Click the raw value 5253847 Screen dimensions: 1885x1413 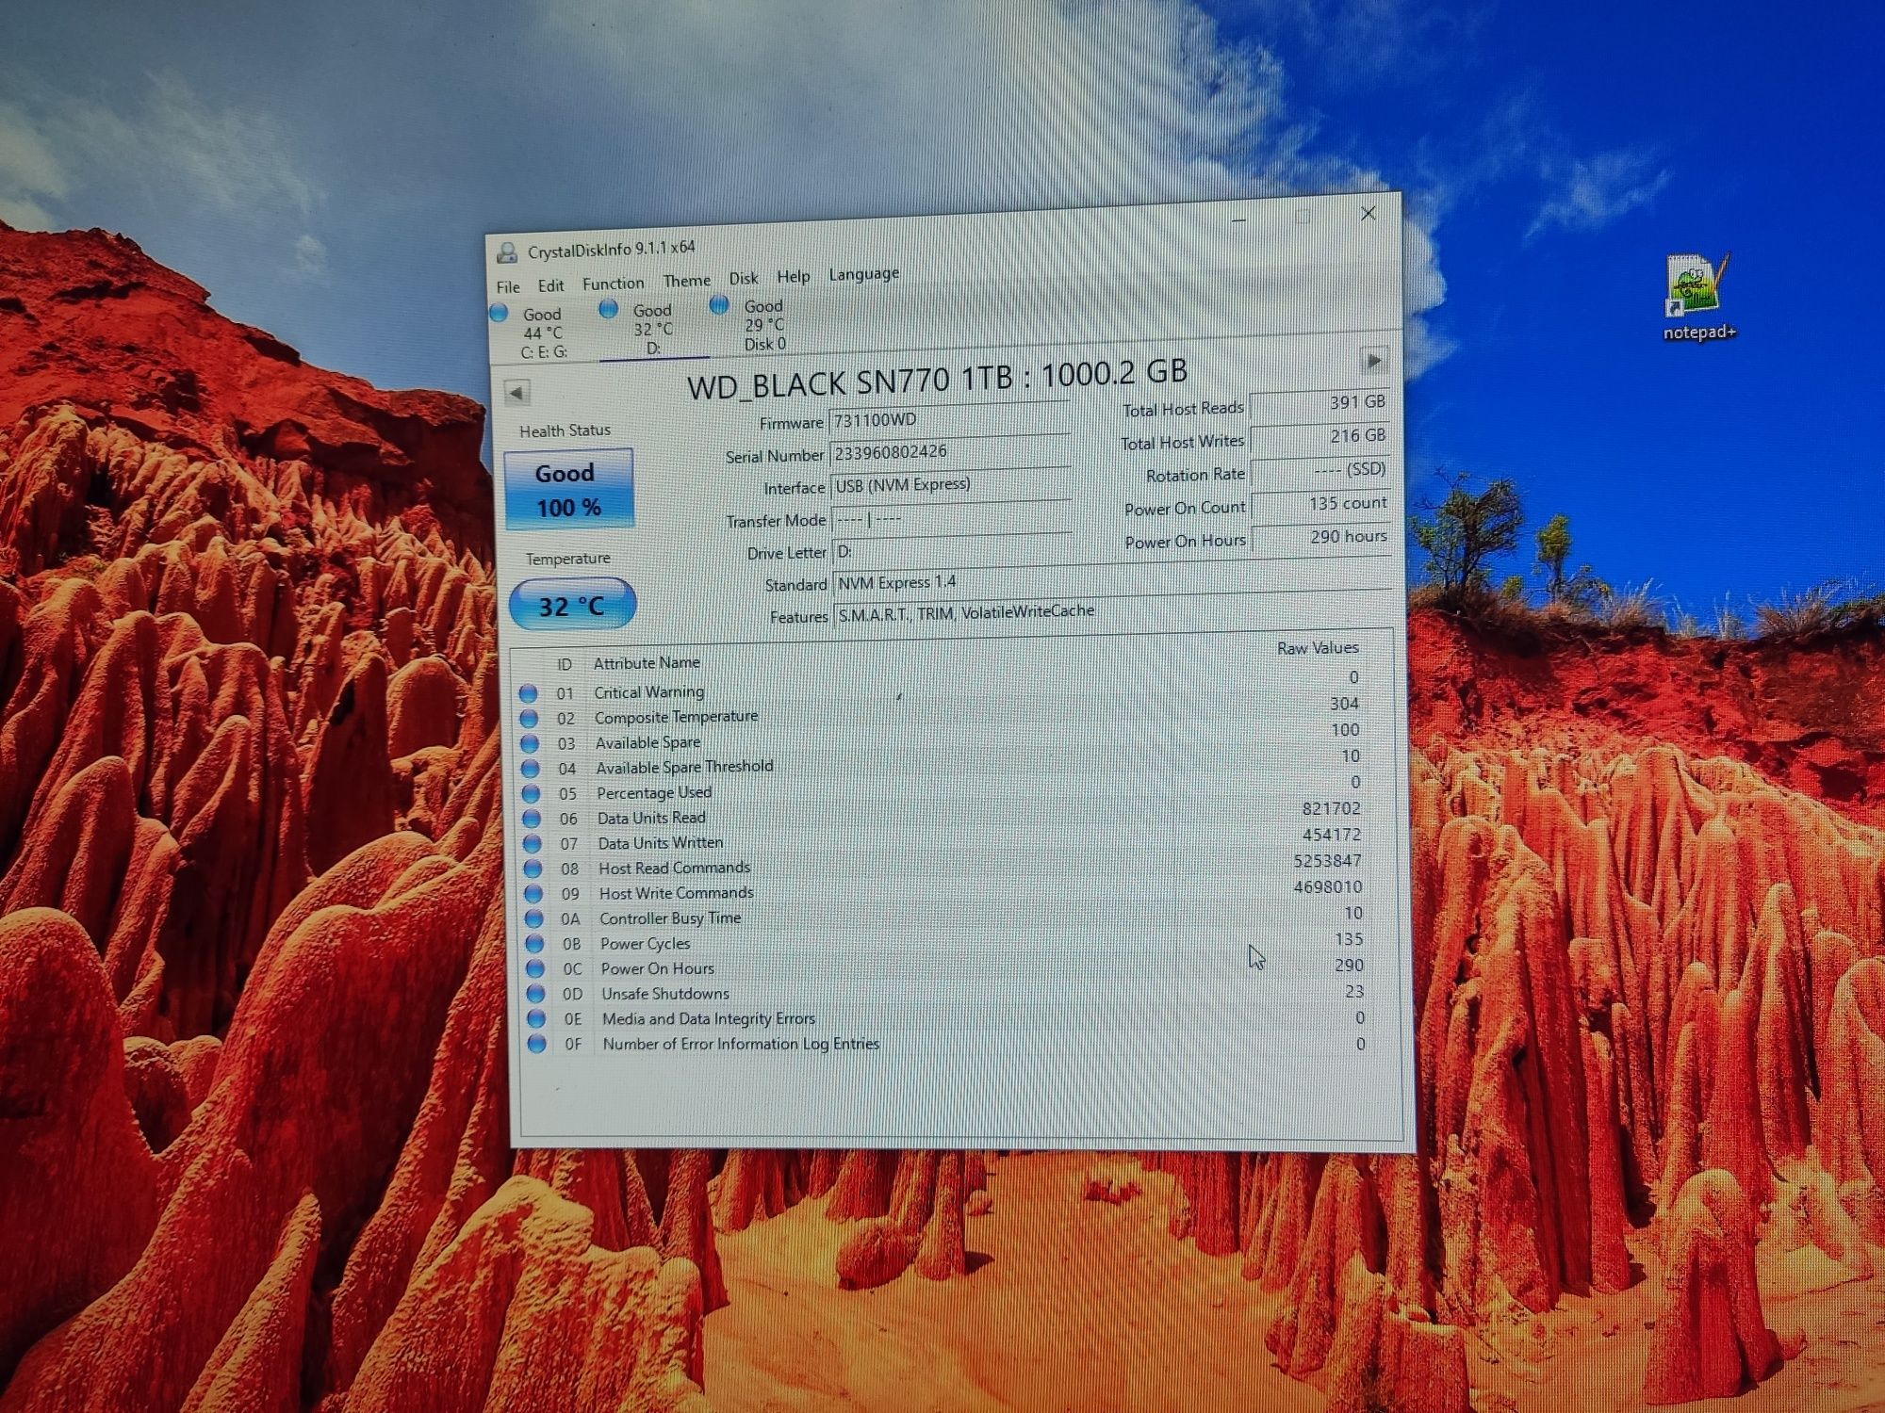[x=1327, y=861]
